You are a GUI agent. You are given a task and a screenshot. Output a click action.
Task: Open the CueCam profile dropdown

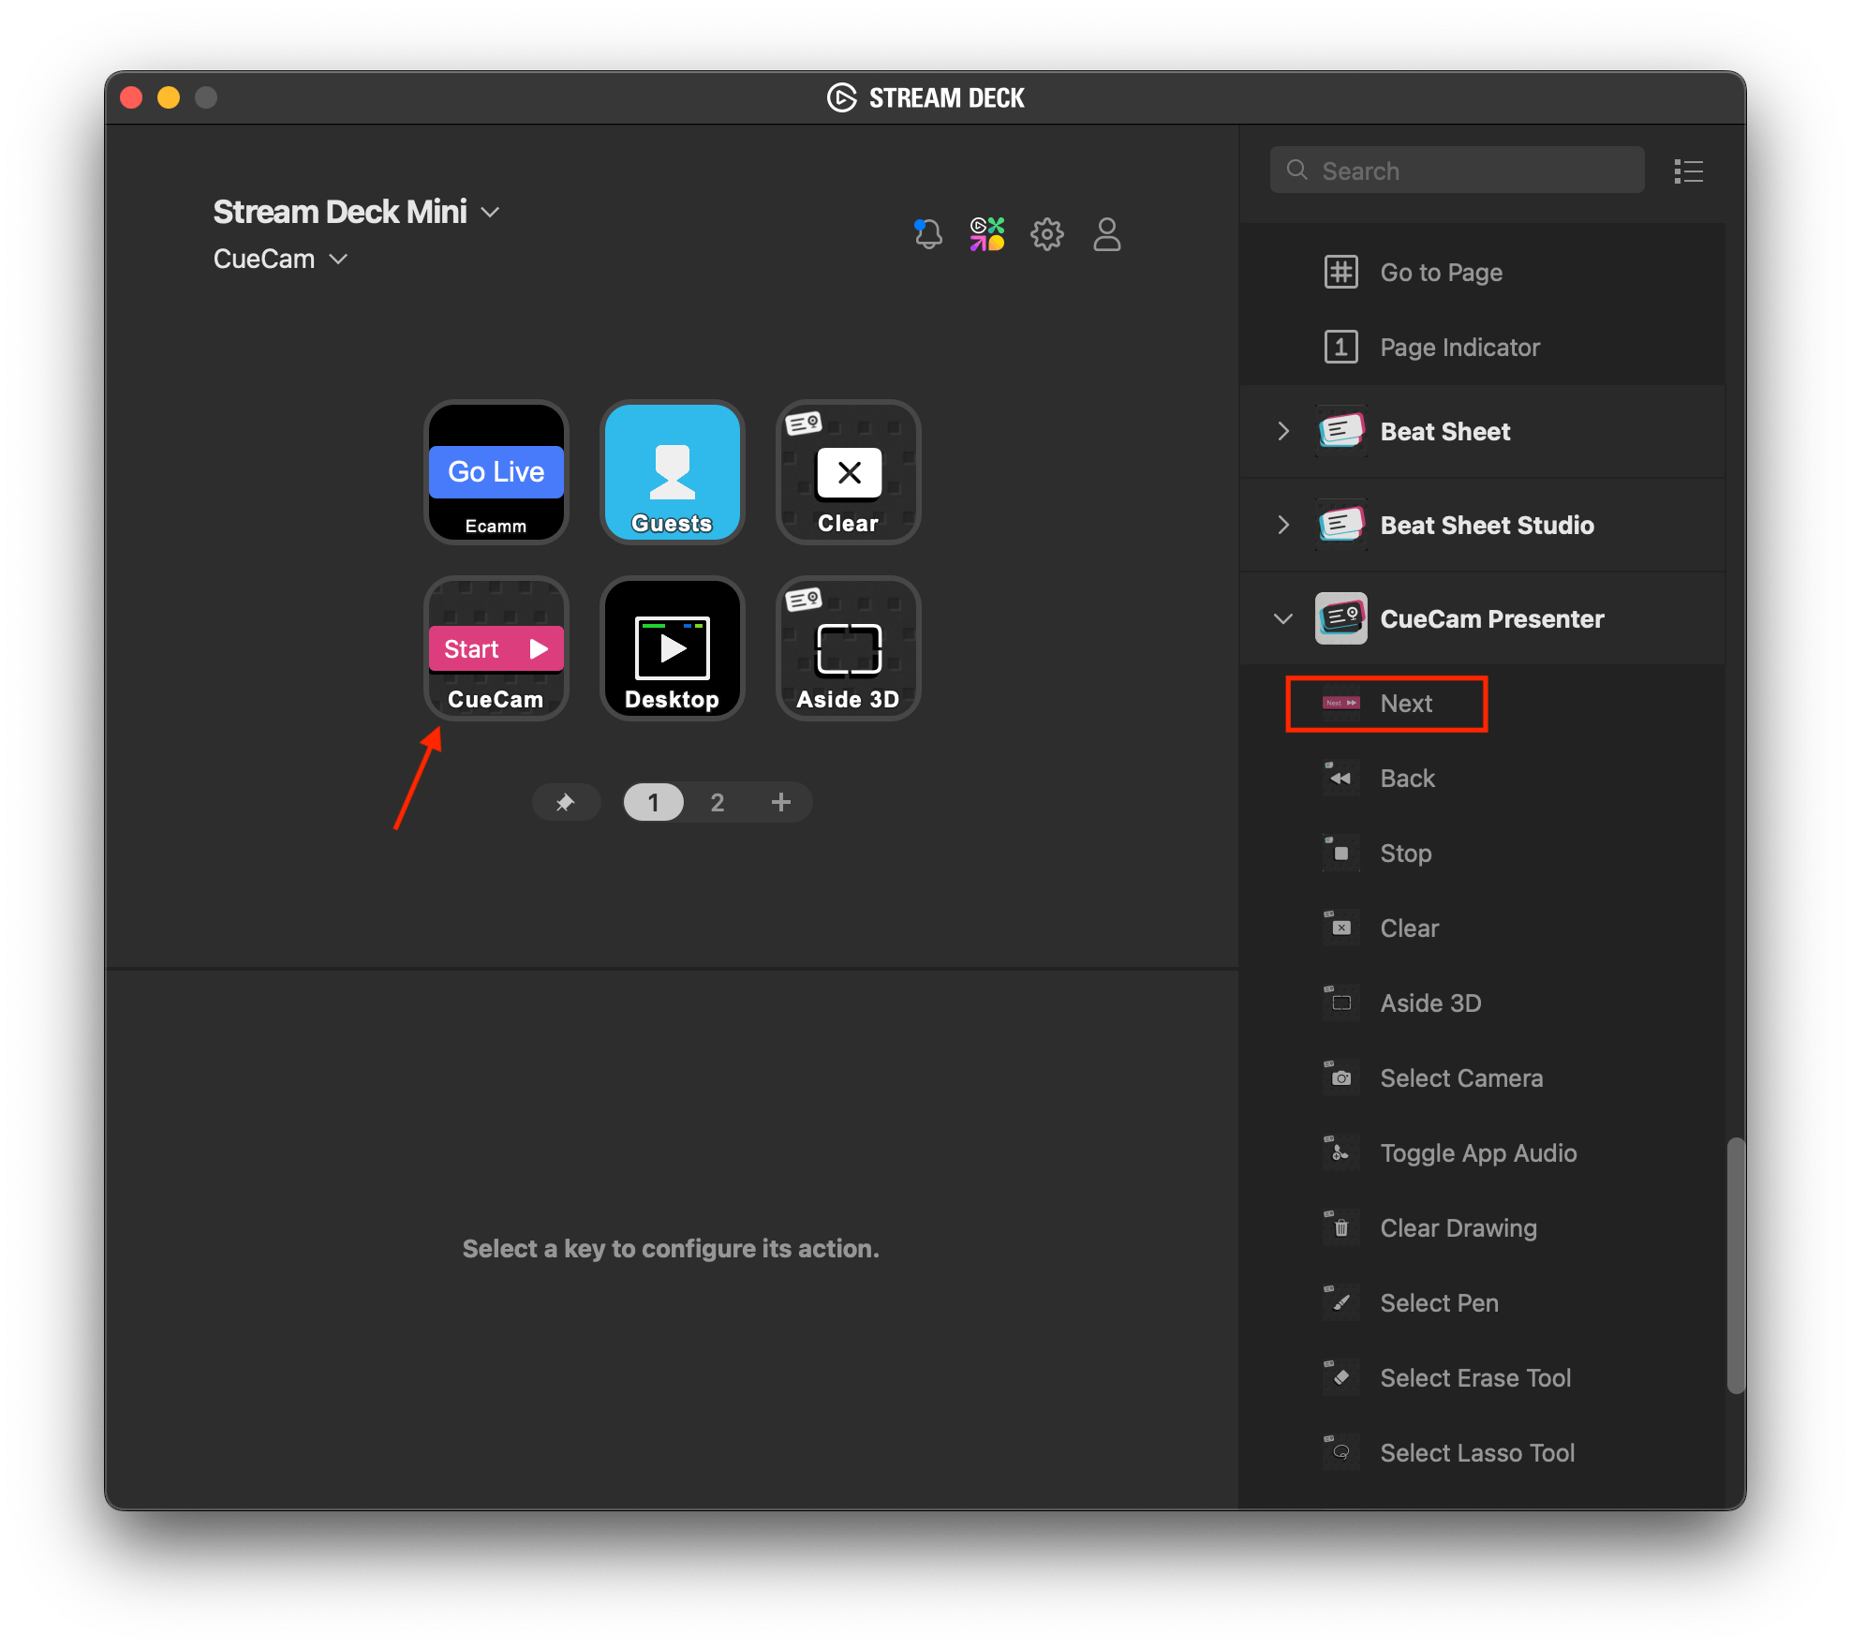point(280,259)
